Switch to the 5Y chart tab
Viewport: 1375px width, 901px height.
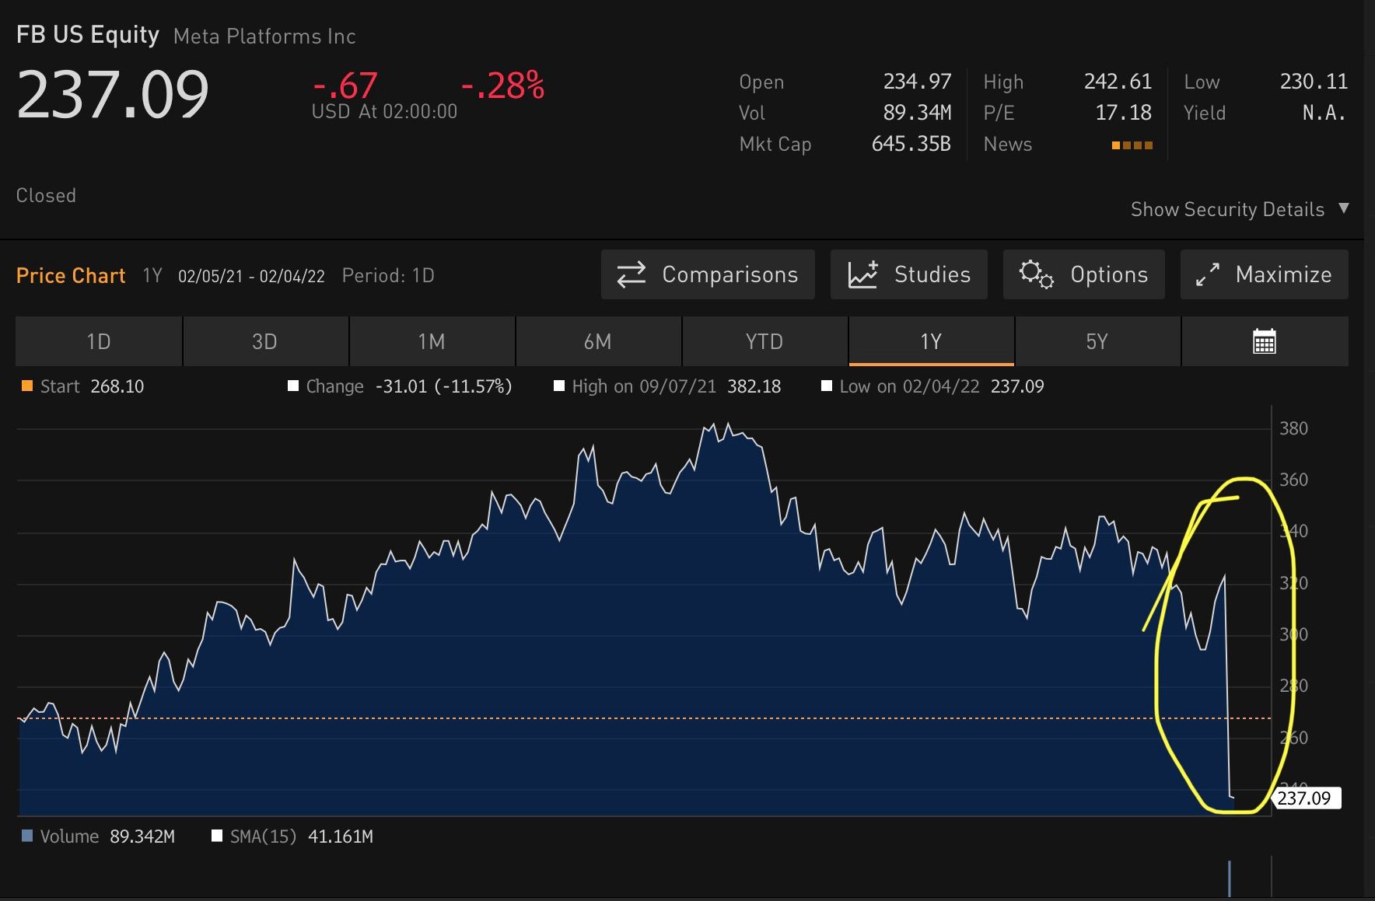(x=1097, y=341)
